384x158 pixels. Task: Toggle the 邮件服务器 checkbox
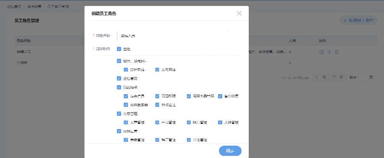coord(126,105)
